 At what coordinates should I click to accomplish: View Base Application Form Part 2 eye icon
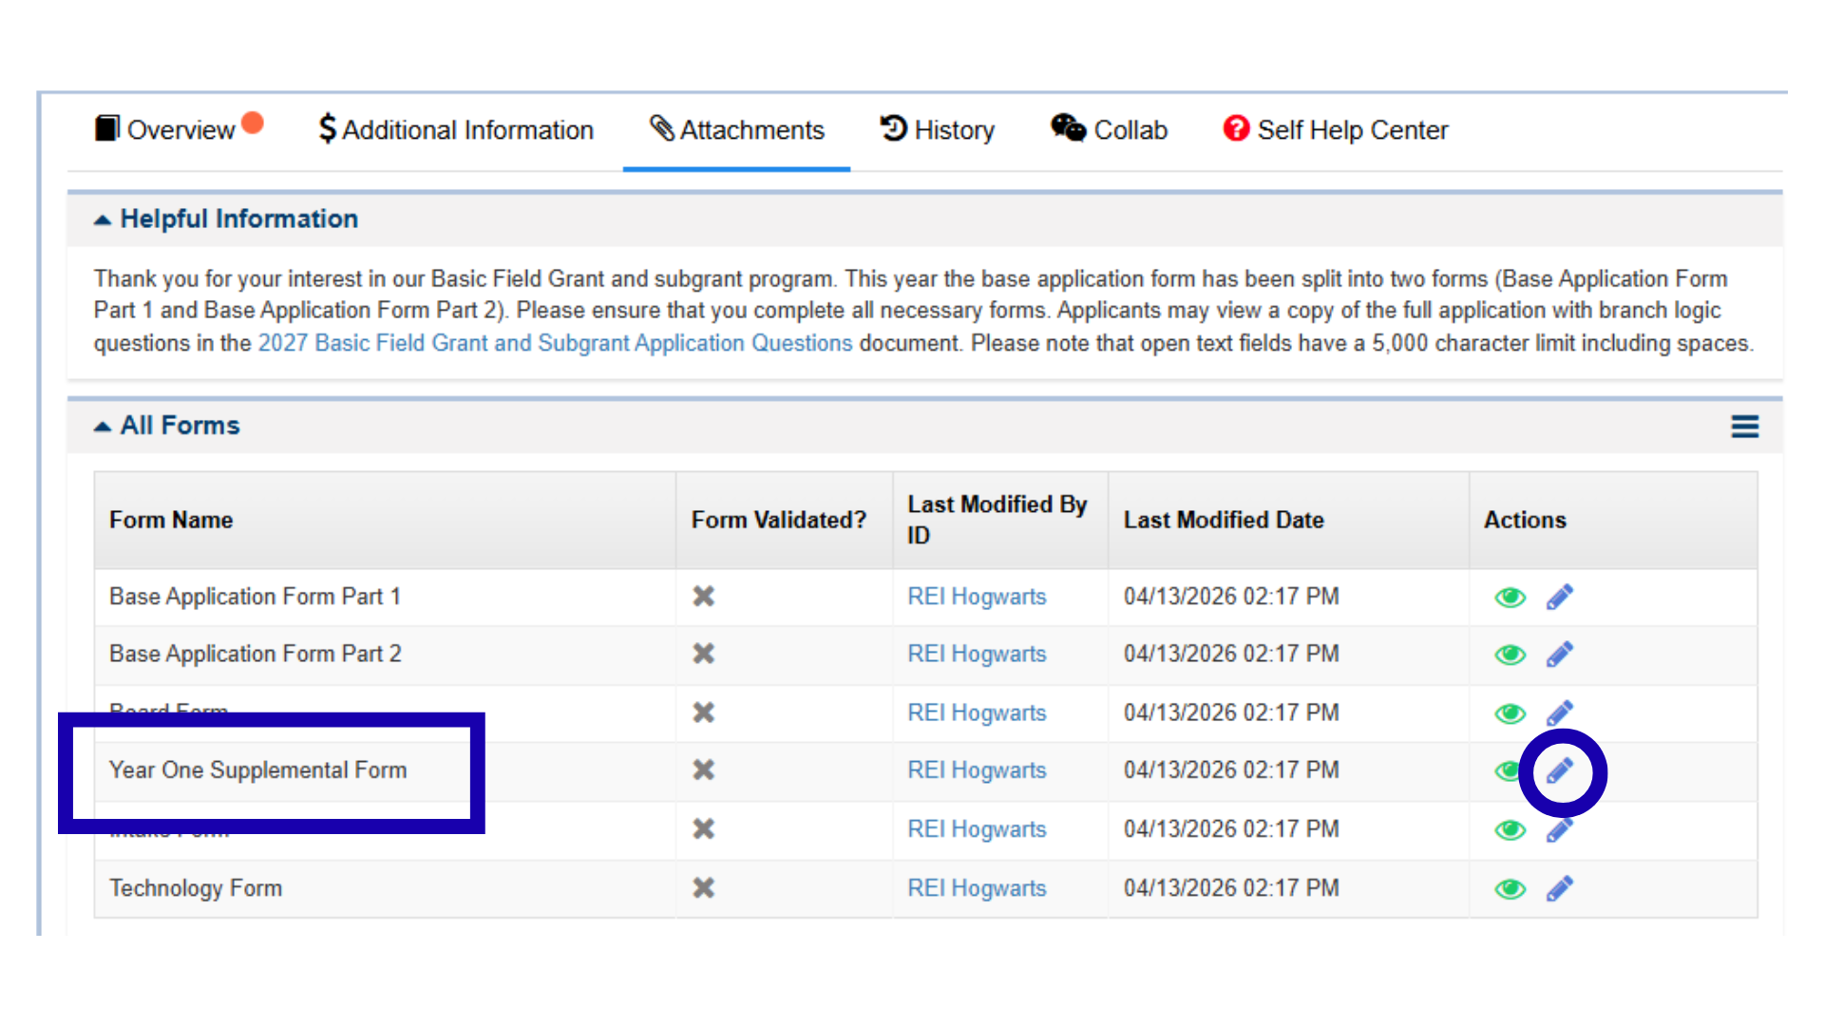[1510, 655]
